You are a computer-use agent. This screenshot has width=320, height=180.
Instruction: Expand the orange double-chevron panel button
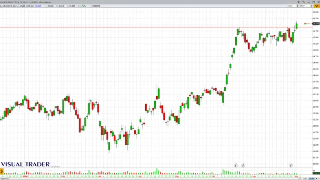click(317, 6)
